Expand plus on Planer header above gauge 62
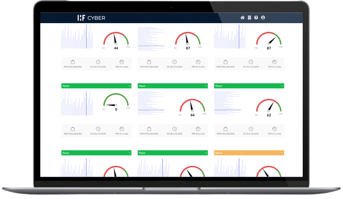The image size is (343, 199). (x=282, y=86)
